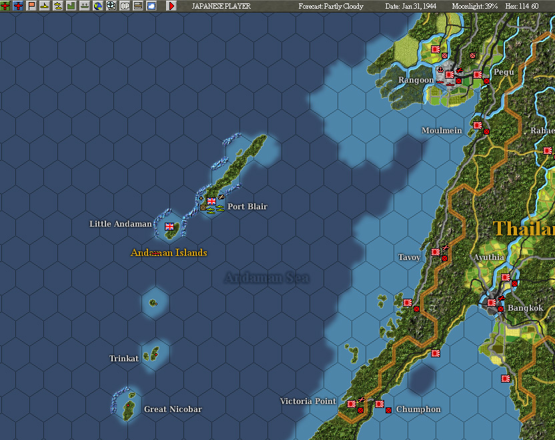Open the task forces two-ships icon
The image size is (555, 440).
coord(58,5)
